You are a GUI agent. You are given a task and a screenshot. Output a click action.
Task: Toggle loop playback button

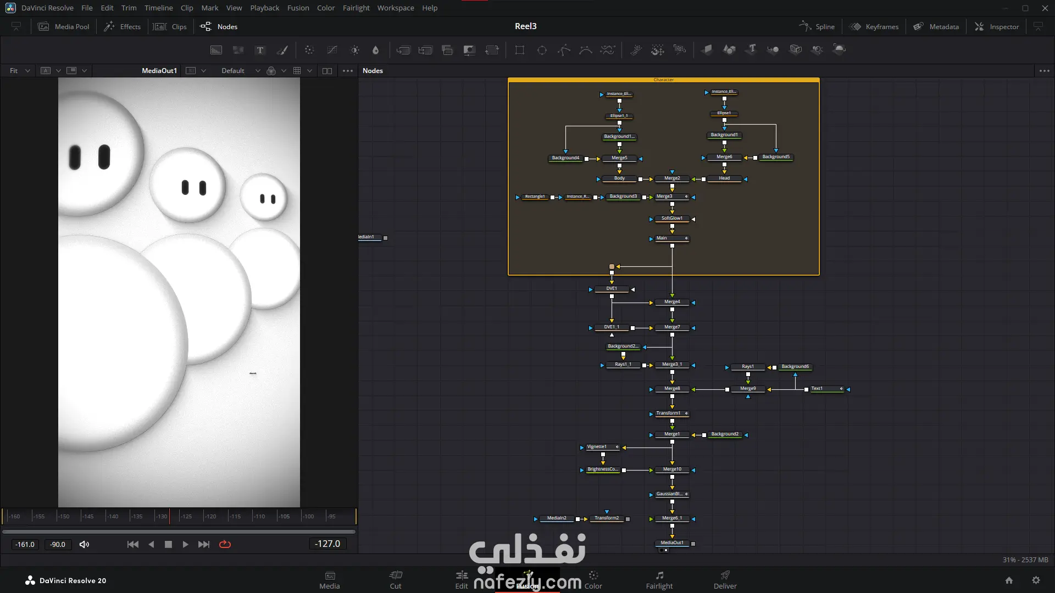click(x=225, y=544)
